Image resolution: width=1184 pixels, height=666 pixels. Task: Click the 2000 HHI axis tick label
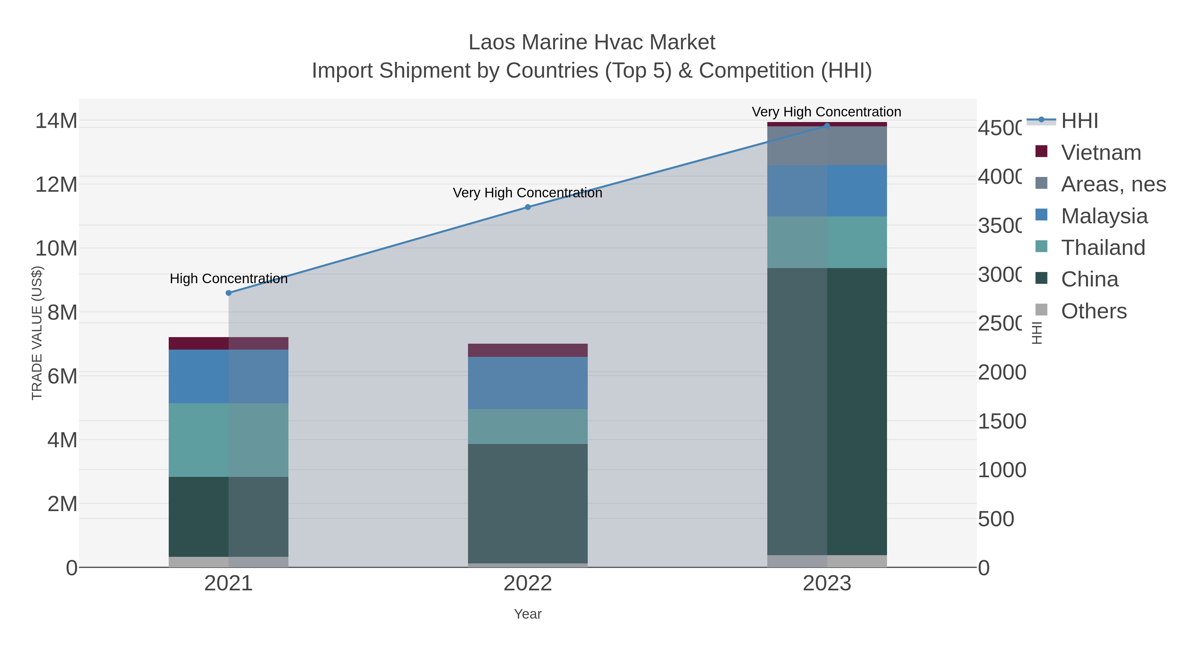[1002, 372]
